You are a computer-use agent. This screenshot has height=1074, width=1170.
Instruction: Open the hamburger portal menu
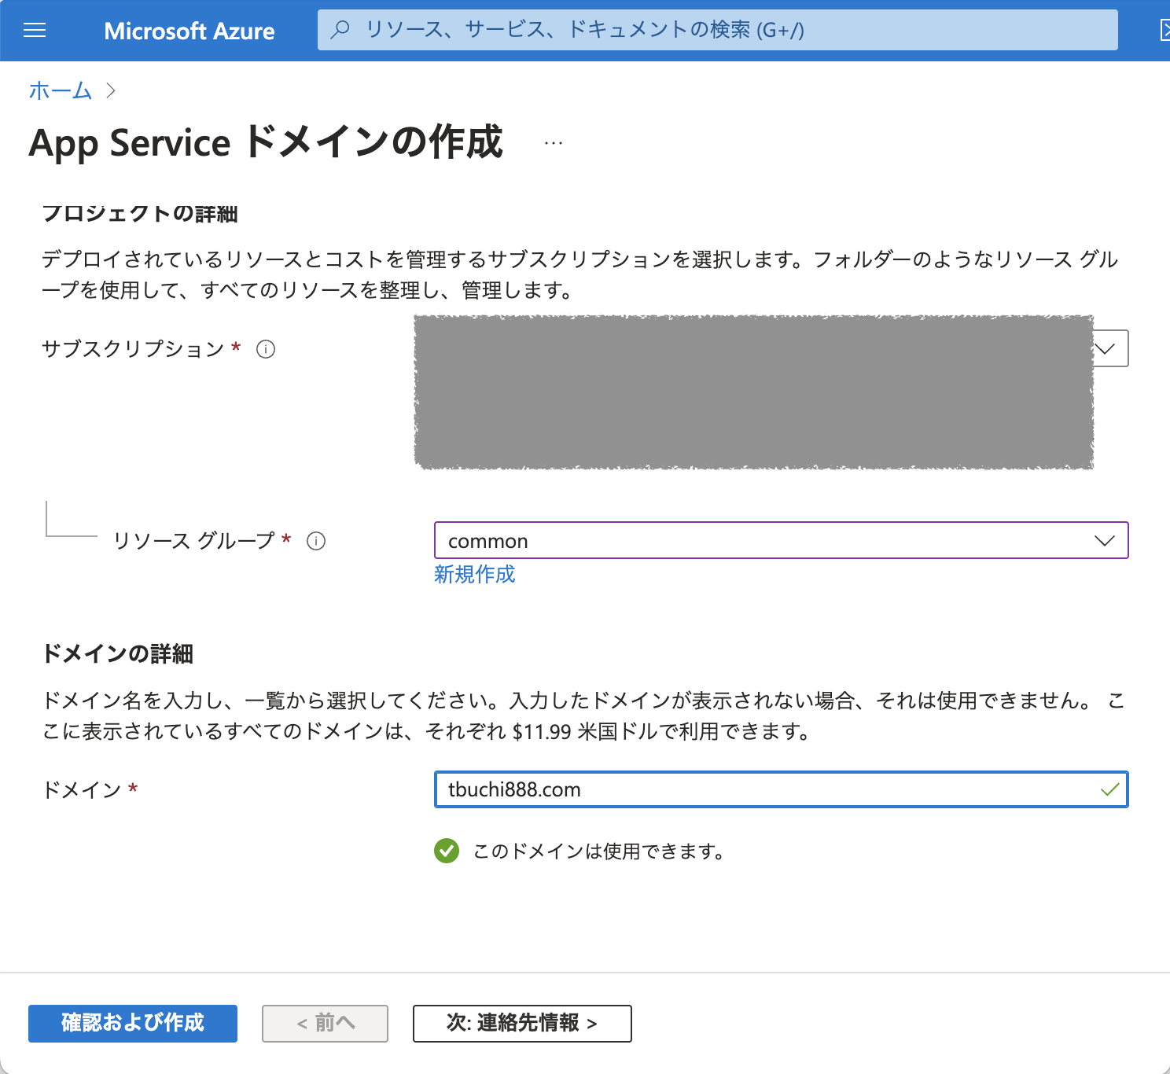[35, 31]
